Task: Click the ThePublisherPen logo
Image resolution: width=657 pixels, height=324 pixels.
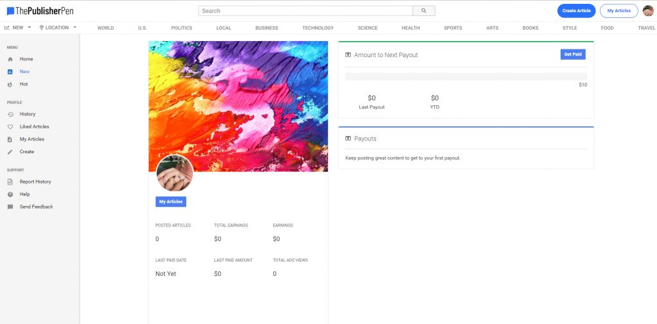Action: click(x=40, y=11)
